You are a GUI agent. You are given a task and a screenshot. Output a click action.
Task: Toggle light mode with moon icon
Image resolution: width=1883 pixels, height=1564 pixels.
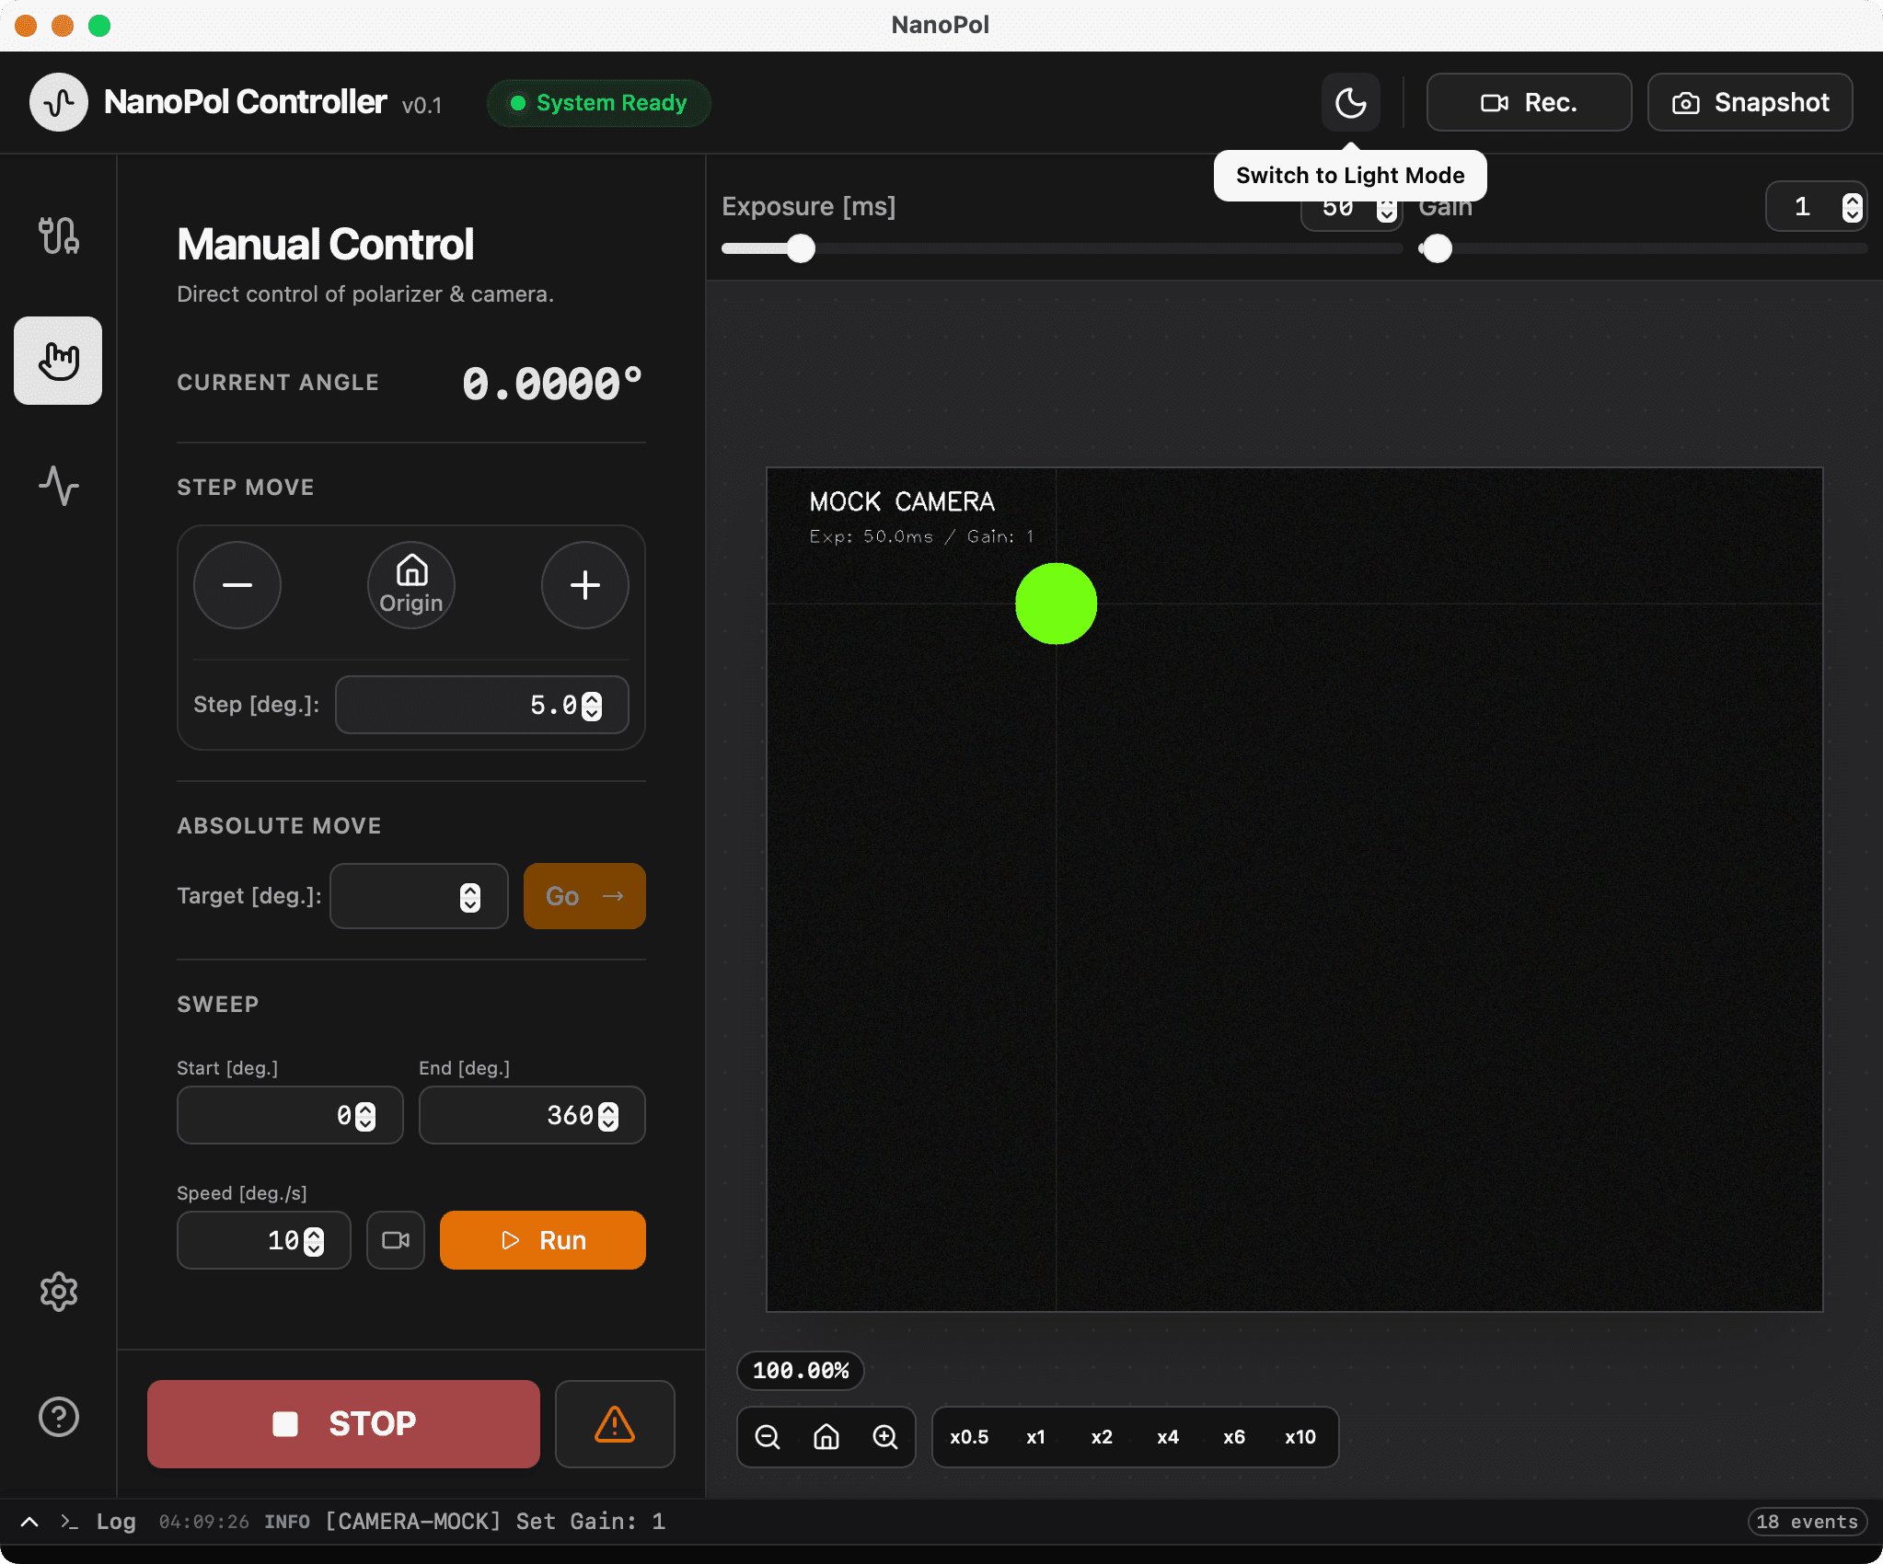coord(1350,102)
